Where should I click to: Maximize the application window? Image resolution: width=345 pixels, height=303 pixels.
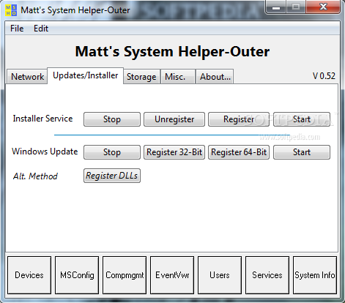(x=296, y=7)
